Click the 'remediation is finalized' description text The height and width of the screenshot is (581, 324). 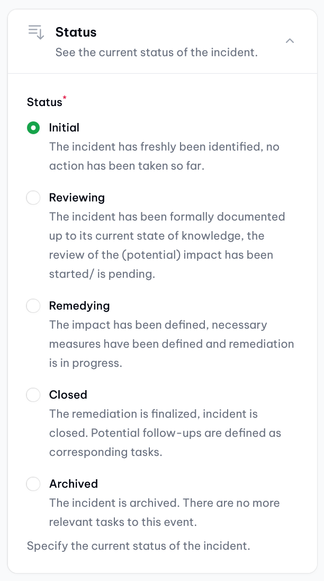pos(165,433)
